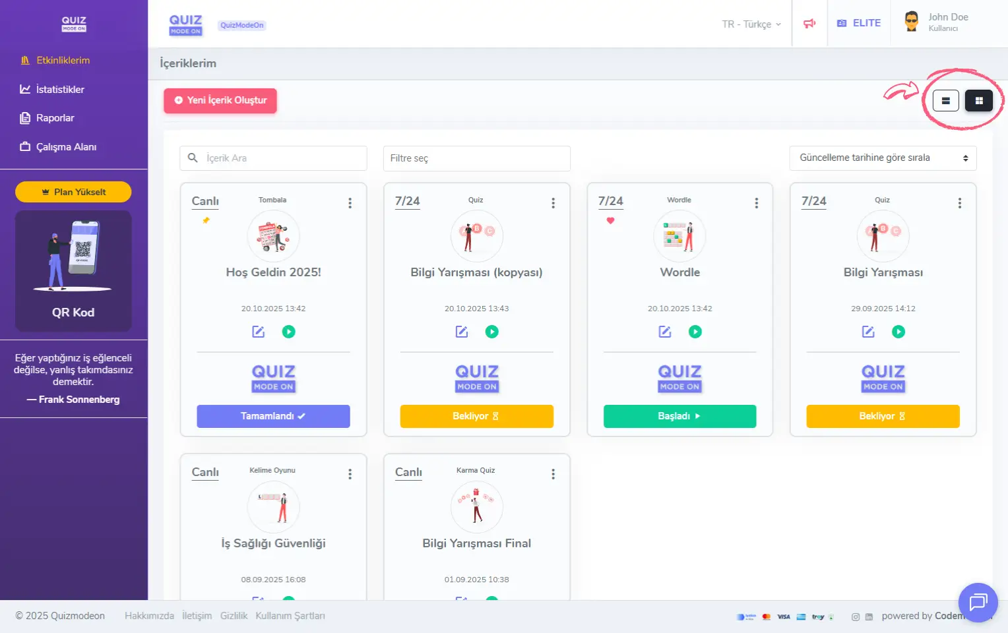
Task: Click pin icon on Hoş Geldin 2025! card
Action: pyautogui.click(x=206, y=221)
